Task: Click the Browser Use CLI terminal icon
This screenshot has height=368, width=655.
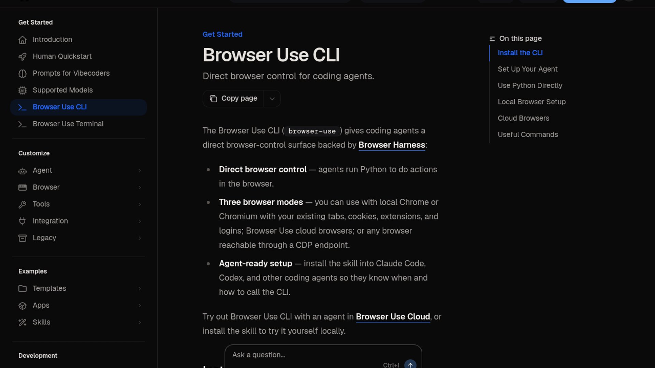Action: (23, 107)
